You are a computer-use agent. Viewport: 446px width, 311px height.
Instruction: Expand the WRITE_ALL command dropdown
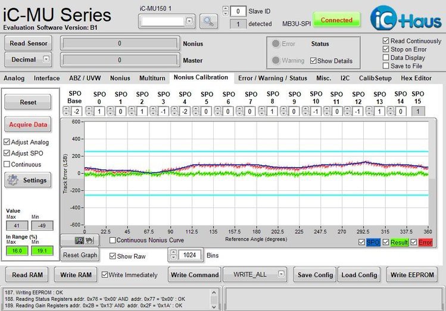(280, 275)
